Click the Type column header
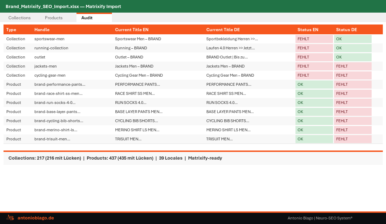This screenshot has width=386, height=224. click(11, 29)
